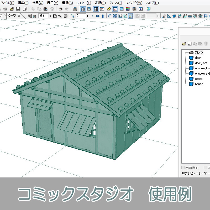Open the rotation angle dropdown beside 0
The height and width of the screenshot is (210, 210).
click(x=87, y=16)
